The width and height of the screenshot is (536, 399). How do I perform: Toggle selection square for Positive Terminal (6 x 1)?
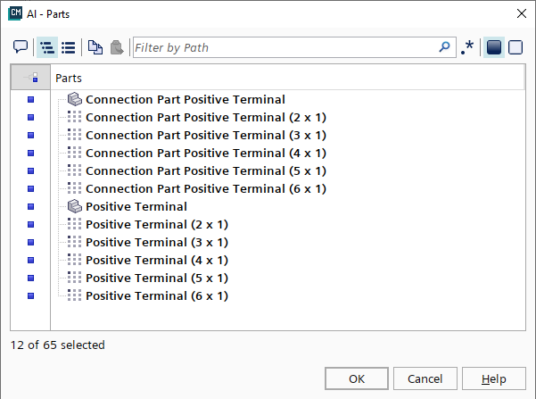pyautogui.click(x=30, y=295)
